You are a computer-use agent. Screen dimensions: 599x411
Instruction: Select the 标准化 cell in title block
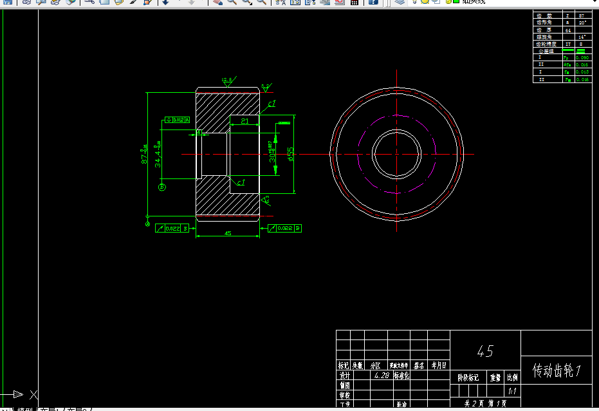pyautogui.click(x=401, y=376)
